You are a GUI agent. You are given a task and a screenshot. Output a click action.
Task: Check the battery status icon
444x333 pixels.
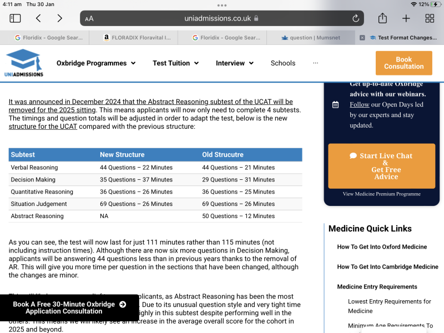point(436,4)
